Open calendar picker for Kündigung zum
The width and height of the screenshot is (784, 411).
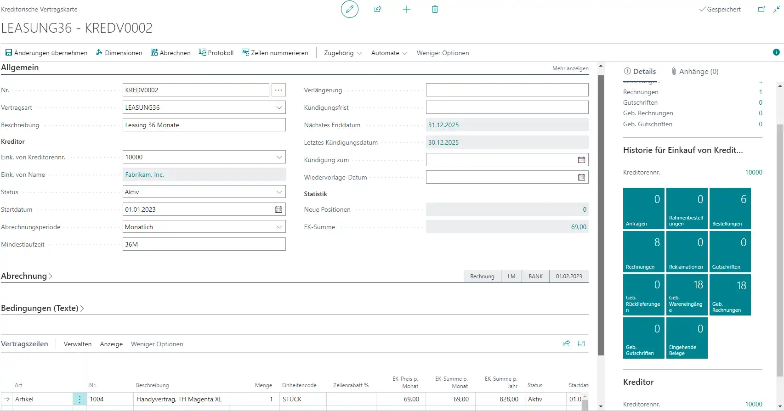click(581, 160)
